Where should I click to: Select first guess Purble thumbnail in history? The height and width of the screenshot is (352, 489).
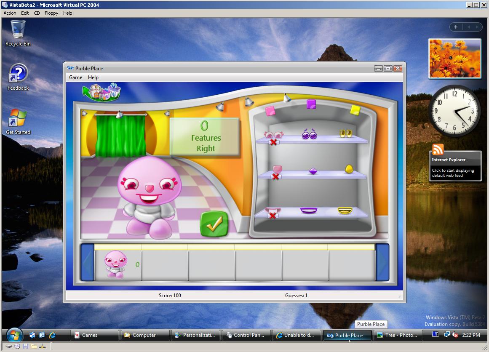click(x=116, y=264)
